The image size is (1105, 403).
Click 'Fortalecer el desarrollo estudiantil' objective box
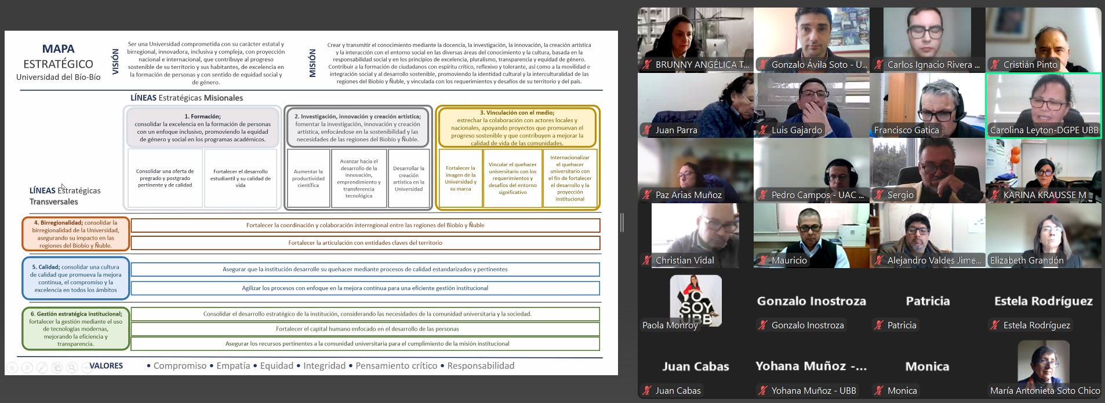241,178
